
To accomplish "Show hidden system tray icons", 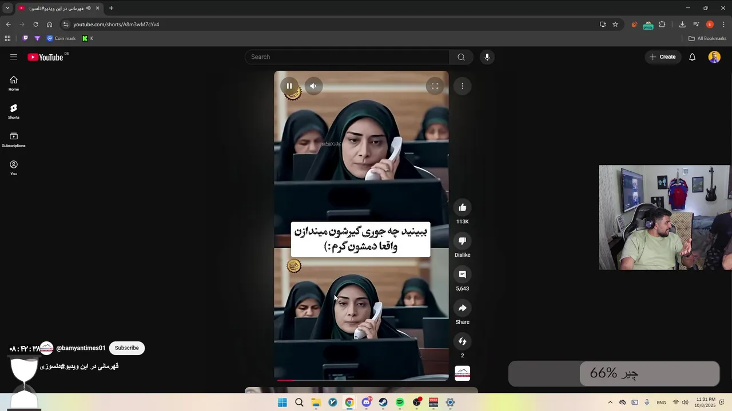I will pos(610,402).
